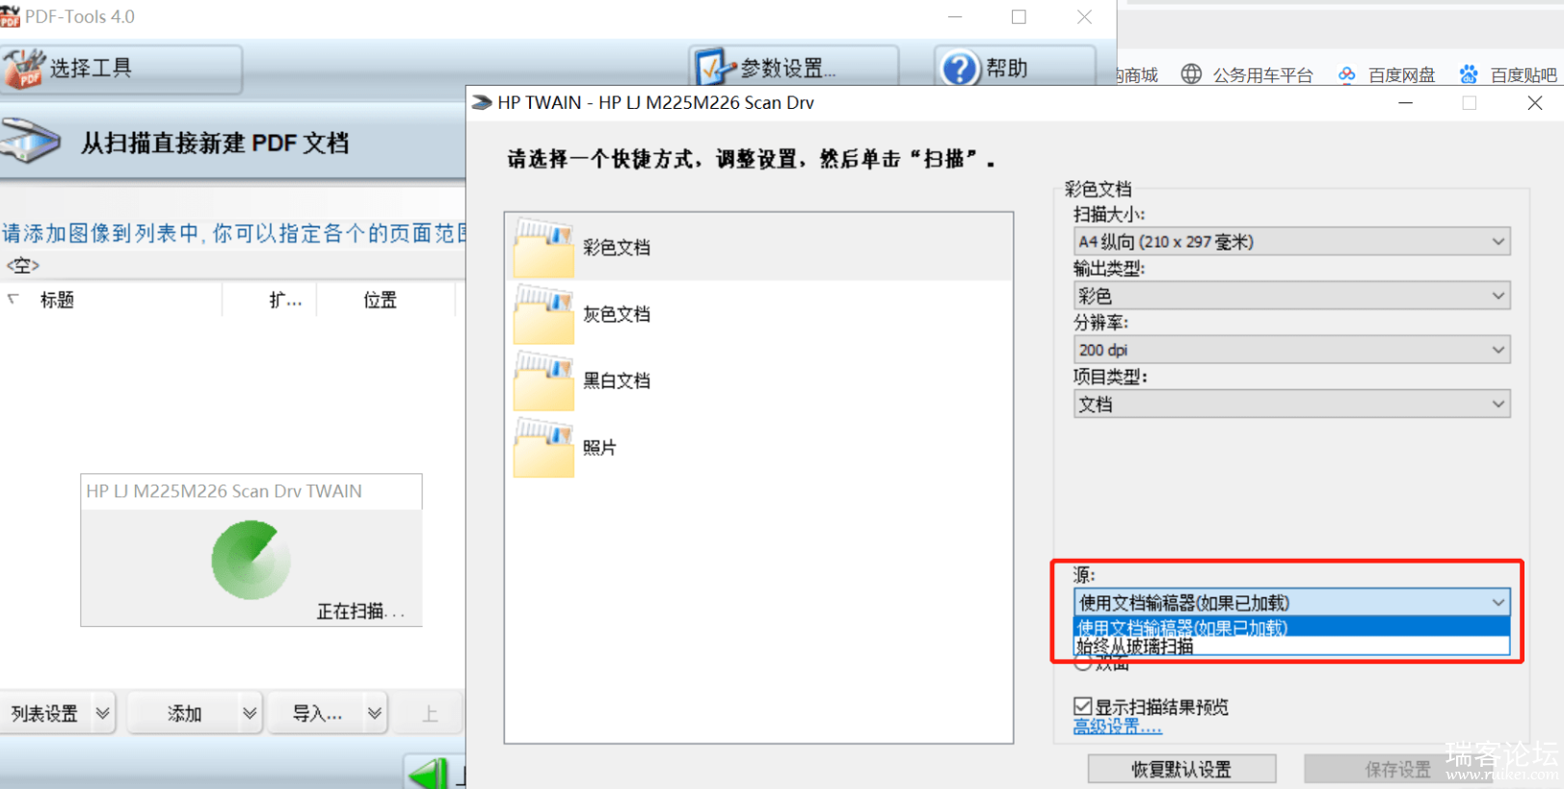
Task: Expand the 导入 dropdown arrow
Action: click(375, 714)
